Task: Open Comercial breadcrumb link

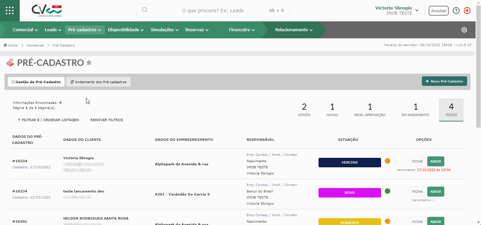Action: [x=35, y=45]
